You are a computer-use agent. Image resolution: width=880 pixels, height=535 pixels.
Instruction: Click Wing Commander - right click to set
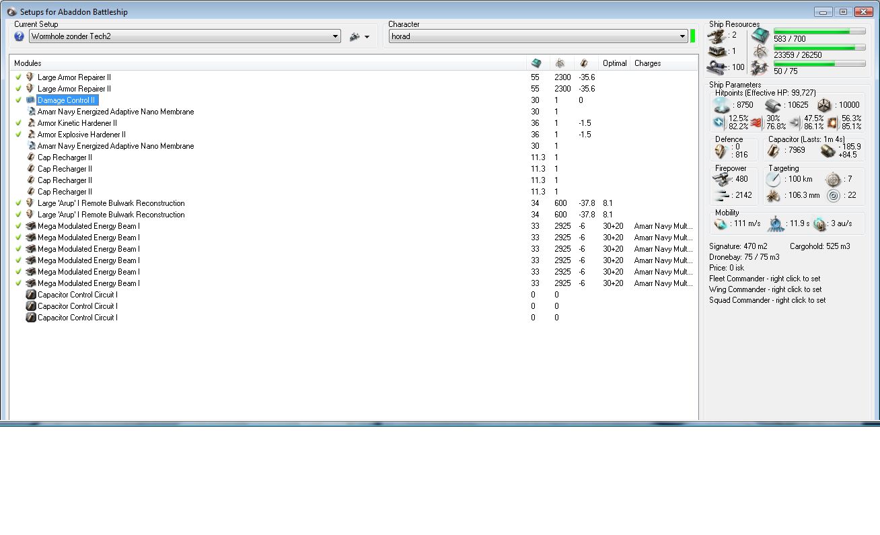pyautogui.click(x=765, y=289)
